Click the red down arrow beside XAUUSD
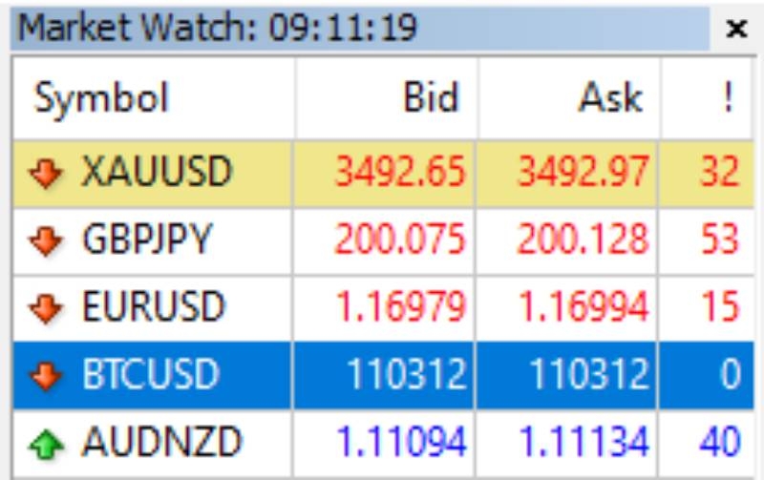764x480 pixels. point(46,174)
